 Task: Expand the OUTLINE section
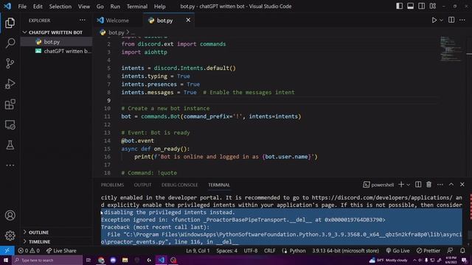point(56,233)
